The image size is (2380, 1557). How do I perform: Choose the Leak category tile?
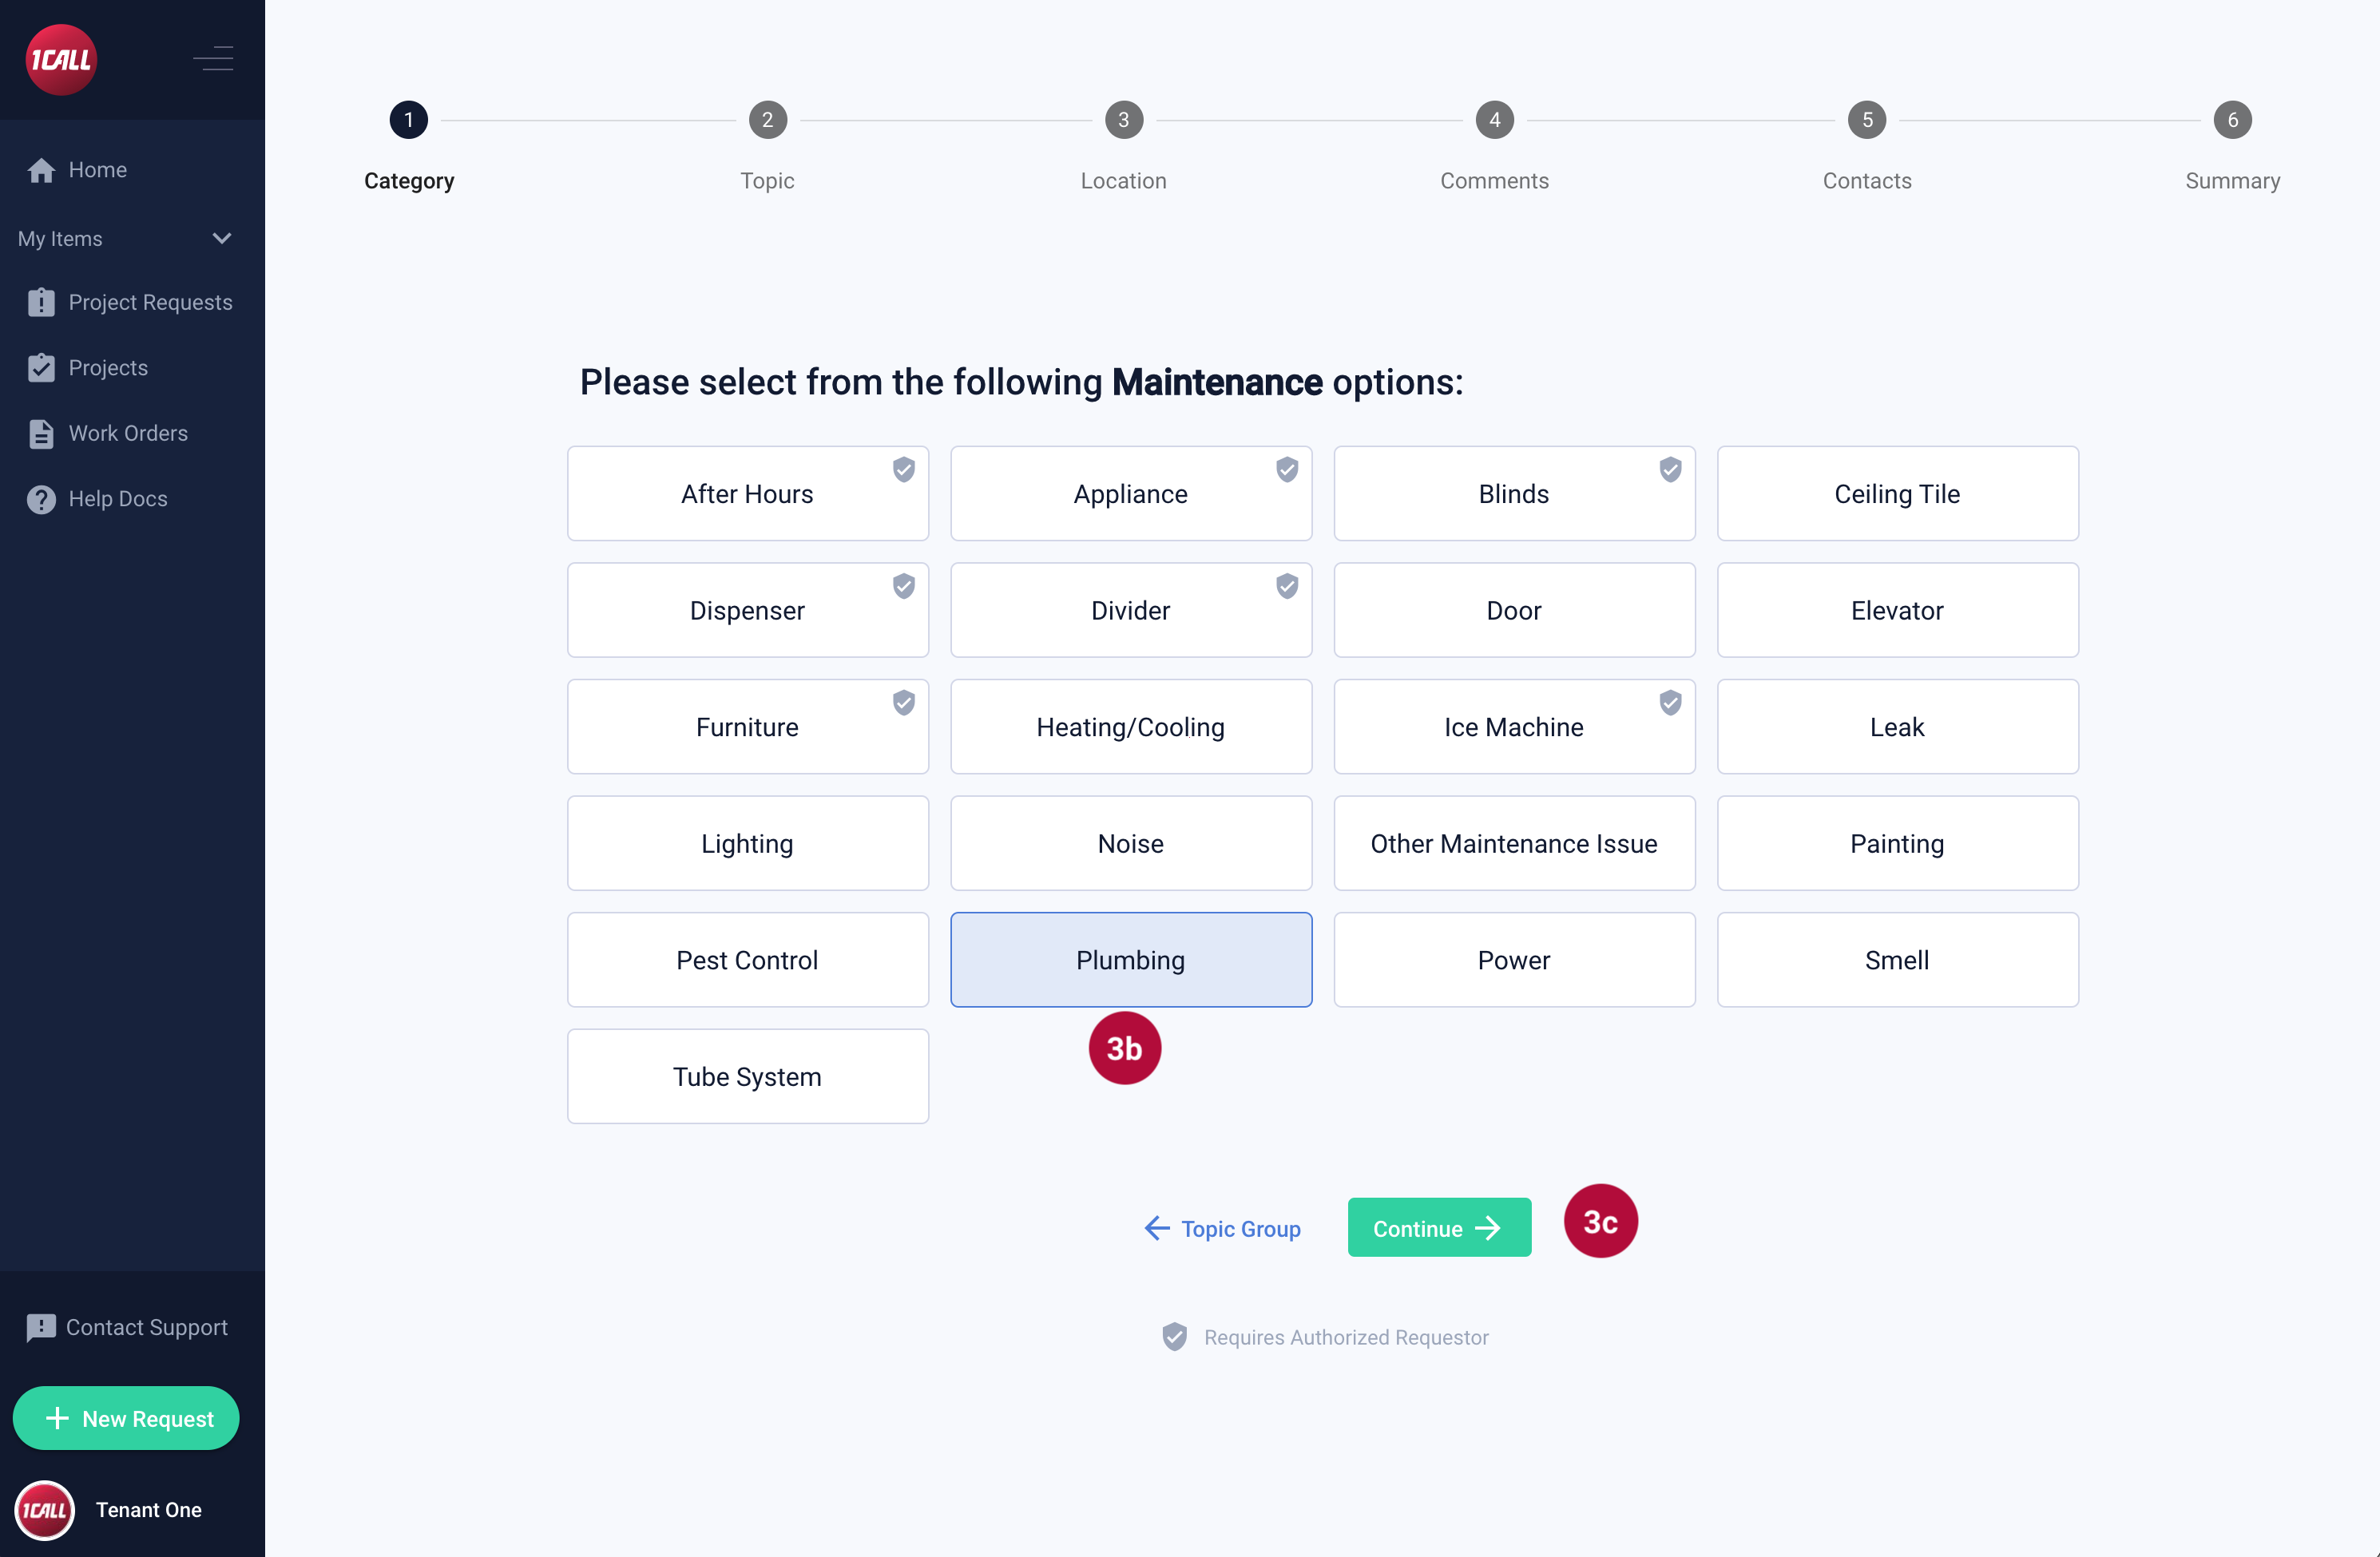[x=1896, y=727]
